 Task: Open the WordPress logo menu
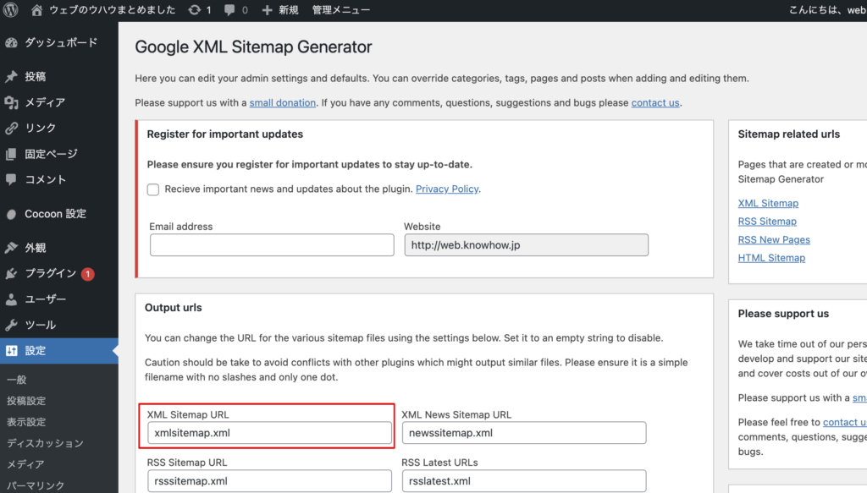point(10,10)
